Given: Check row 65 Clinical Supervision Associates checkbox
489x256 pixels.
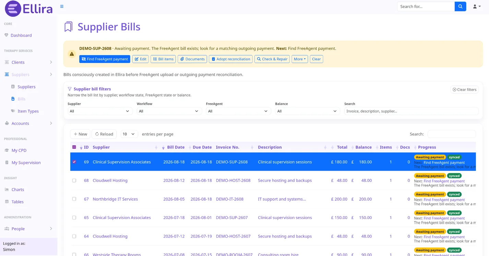Looking at the screenshot, I should pyautogui.click(x=74, y=218).
